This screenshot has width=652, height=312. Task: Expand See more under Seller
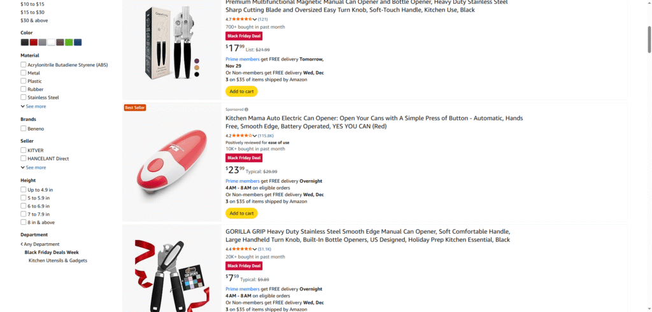tap(36, 167)
